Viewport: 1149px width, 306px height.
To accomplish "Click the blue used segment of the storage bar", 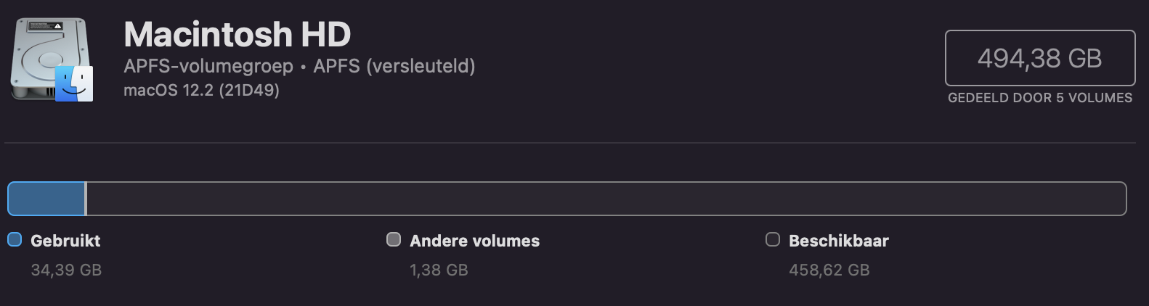I will (46, 199).
